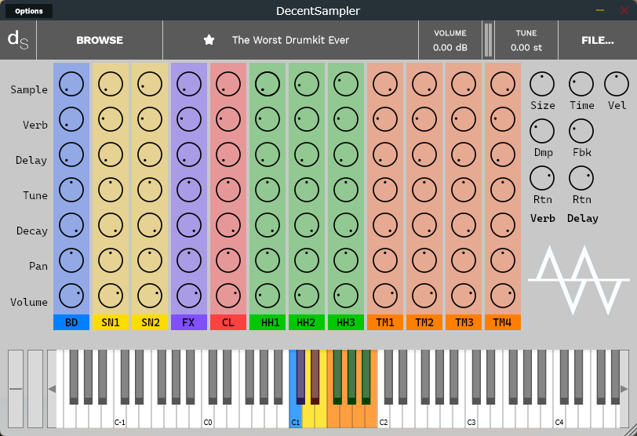Screen dimensions: 637x436
Task: Shift keyboard left with arrow
Action: (52, 389)
